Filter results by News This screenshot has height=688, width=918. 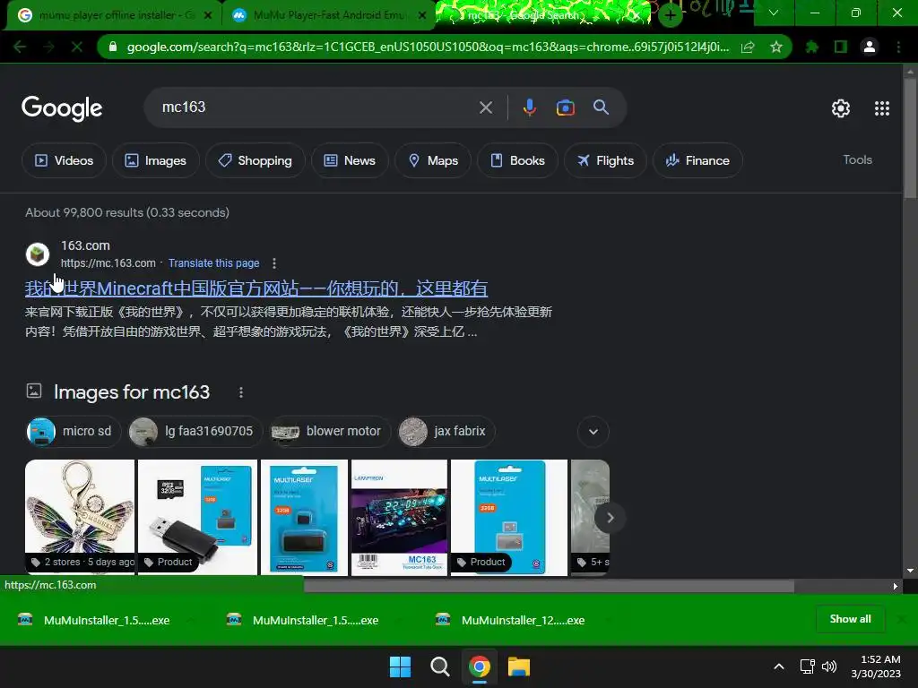pos(350,160)
